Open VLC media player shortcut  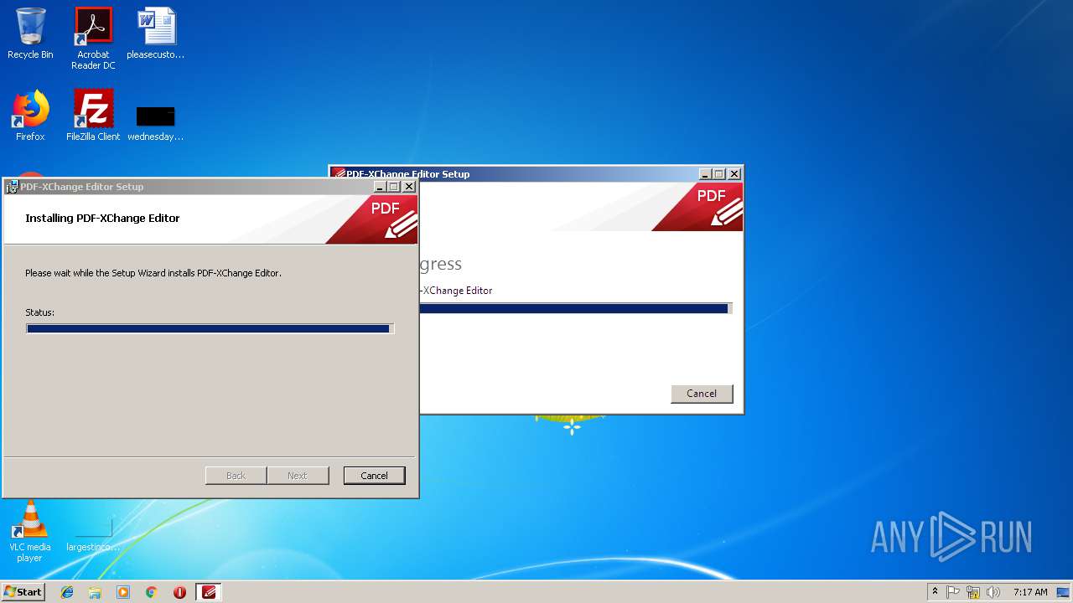coord(30,531)
